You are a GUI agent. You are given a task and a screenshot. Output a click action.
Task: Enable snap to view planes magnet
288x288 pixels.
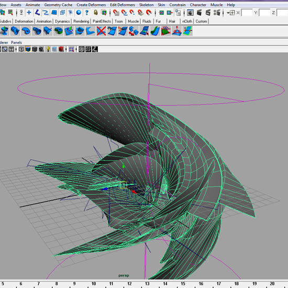140,13
